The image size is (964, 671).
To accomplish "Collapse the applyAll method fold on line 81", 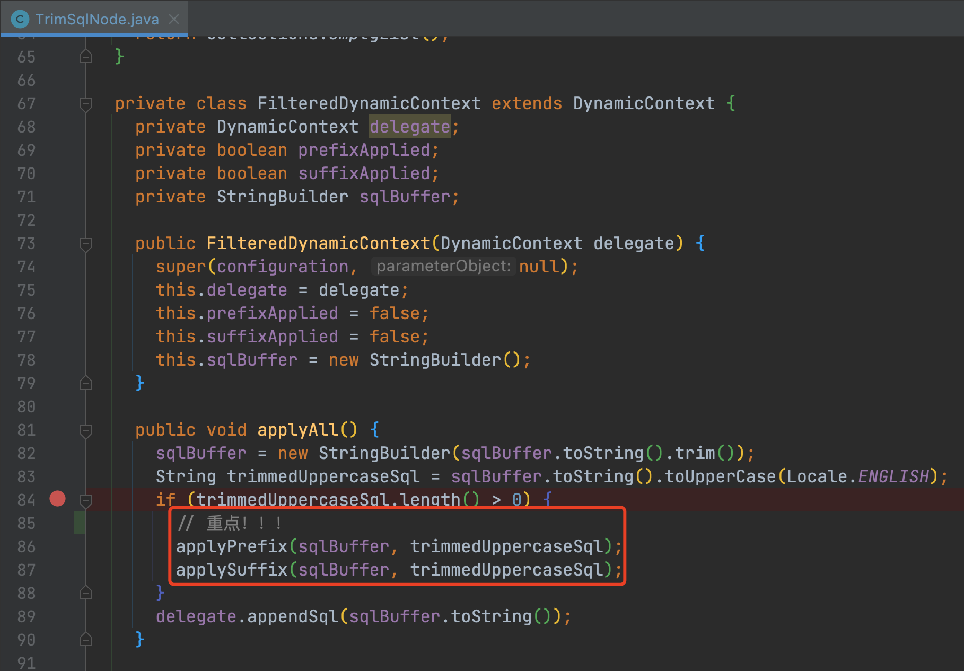I will point(85,430).
